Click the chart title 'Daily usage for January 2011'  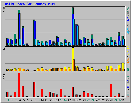click(30, 4)
